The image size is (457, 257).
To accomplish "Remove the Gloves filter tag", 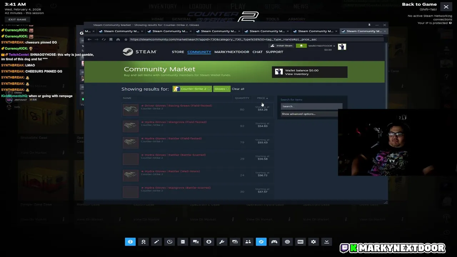I will (x=227, y=89).
